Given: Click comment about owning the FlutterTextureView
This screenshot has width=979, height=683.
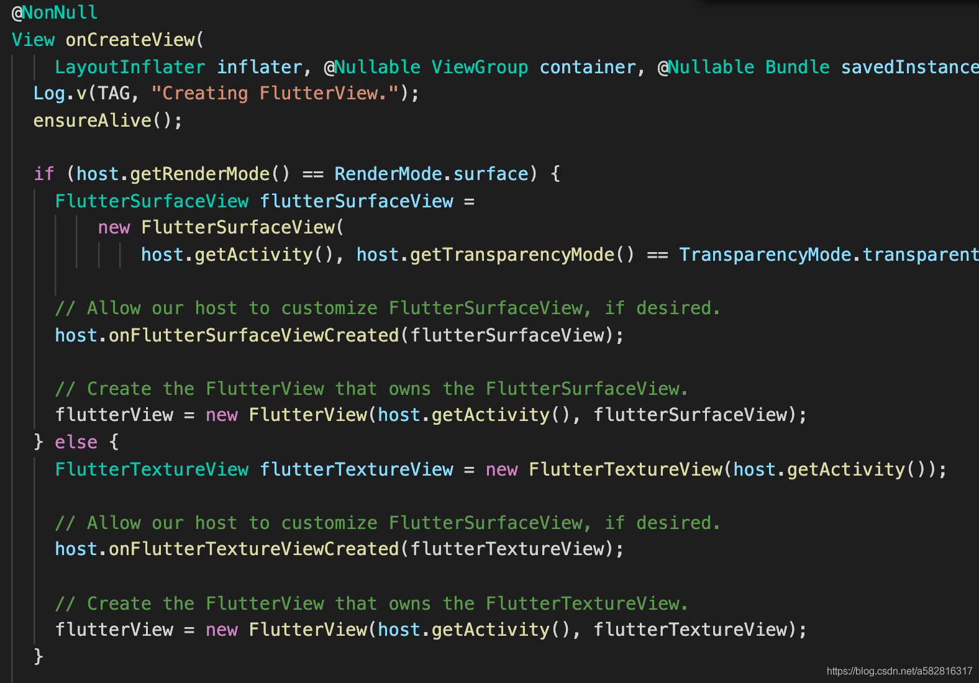Looking at the screenshot, I should click(371, 604).
